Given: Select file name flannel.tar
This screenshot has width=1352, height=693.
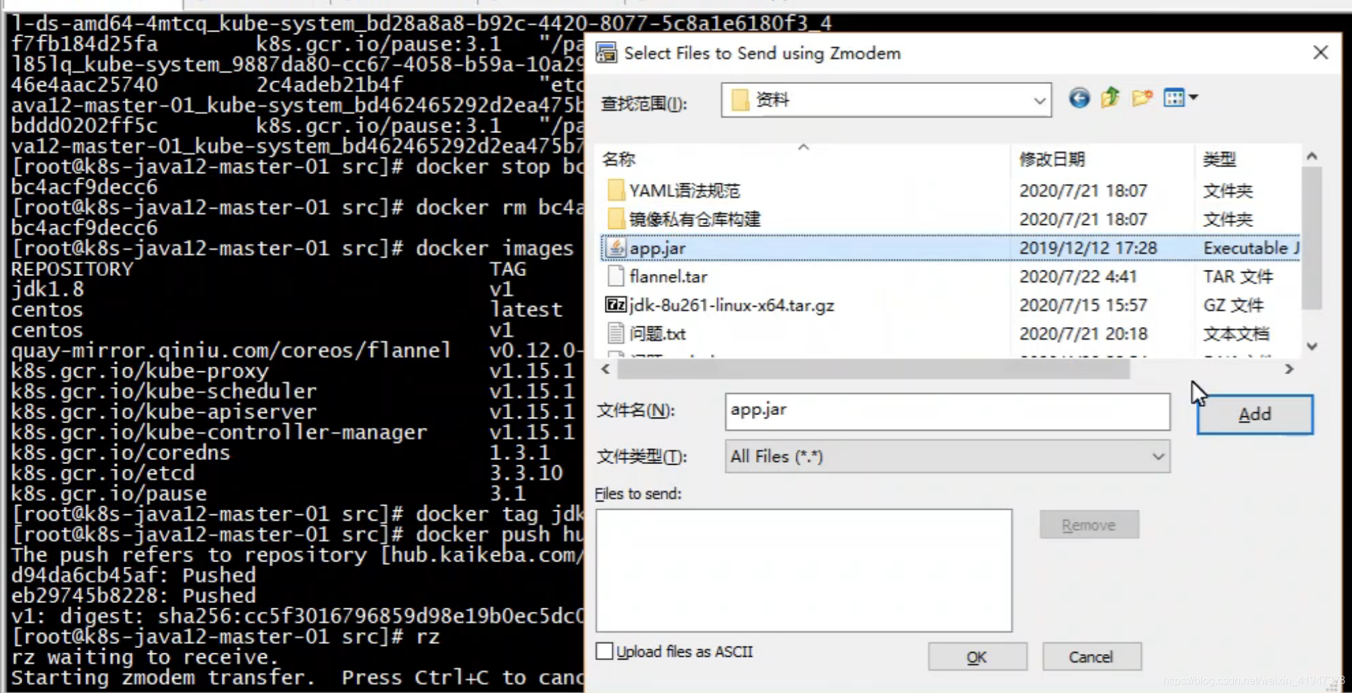Looking at the screenshot, I should 668,277.
